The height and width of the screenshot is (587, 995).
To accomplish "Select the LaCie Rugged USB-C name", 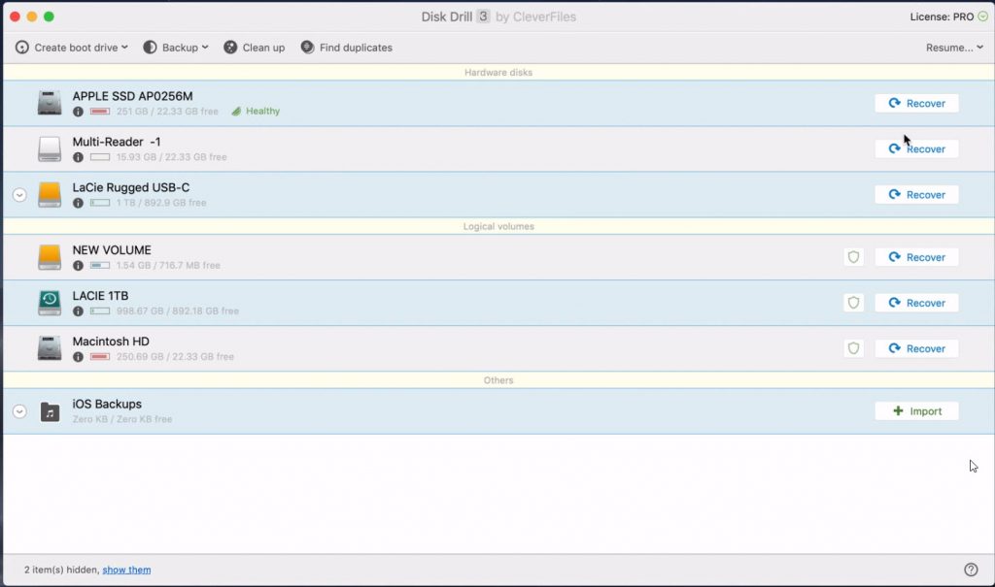I will (131, 187).
